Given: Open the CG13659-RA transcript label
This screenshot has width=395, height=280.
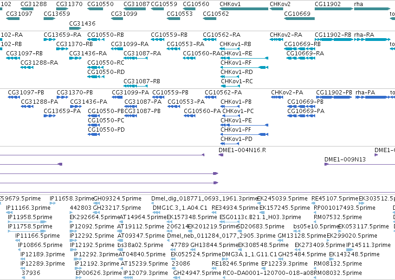Looking at the screenshot, I should pos(63,34).
